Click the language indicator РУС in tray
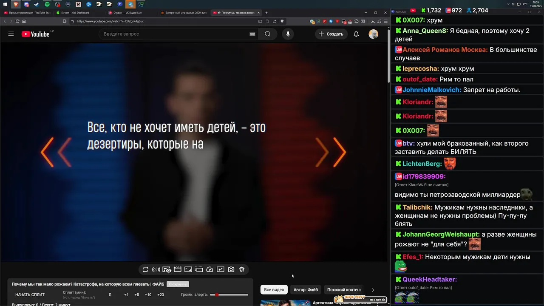Image resolution: width=544 pixels, height=306 pixels. click(525, 4)
